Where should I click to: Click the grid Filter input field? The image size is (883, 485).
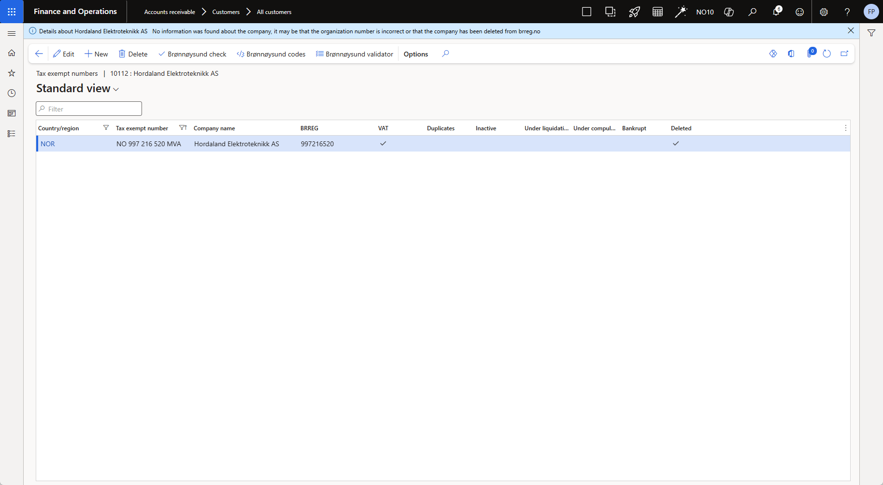coord(89,109)
